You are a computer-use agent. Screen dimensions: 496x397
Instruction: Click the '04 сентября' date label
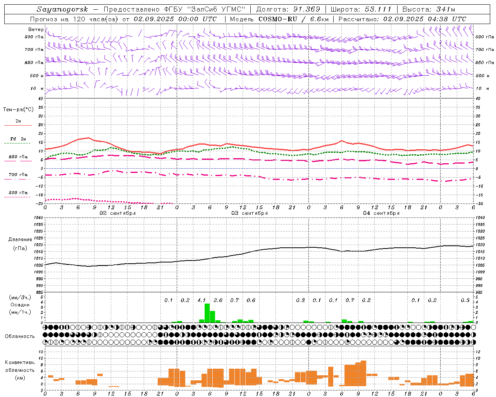pos(381,213)
